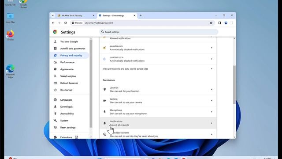Screen dimensions: 282x159
Task: Expand the Camera row arrow
Action: 211,101
